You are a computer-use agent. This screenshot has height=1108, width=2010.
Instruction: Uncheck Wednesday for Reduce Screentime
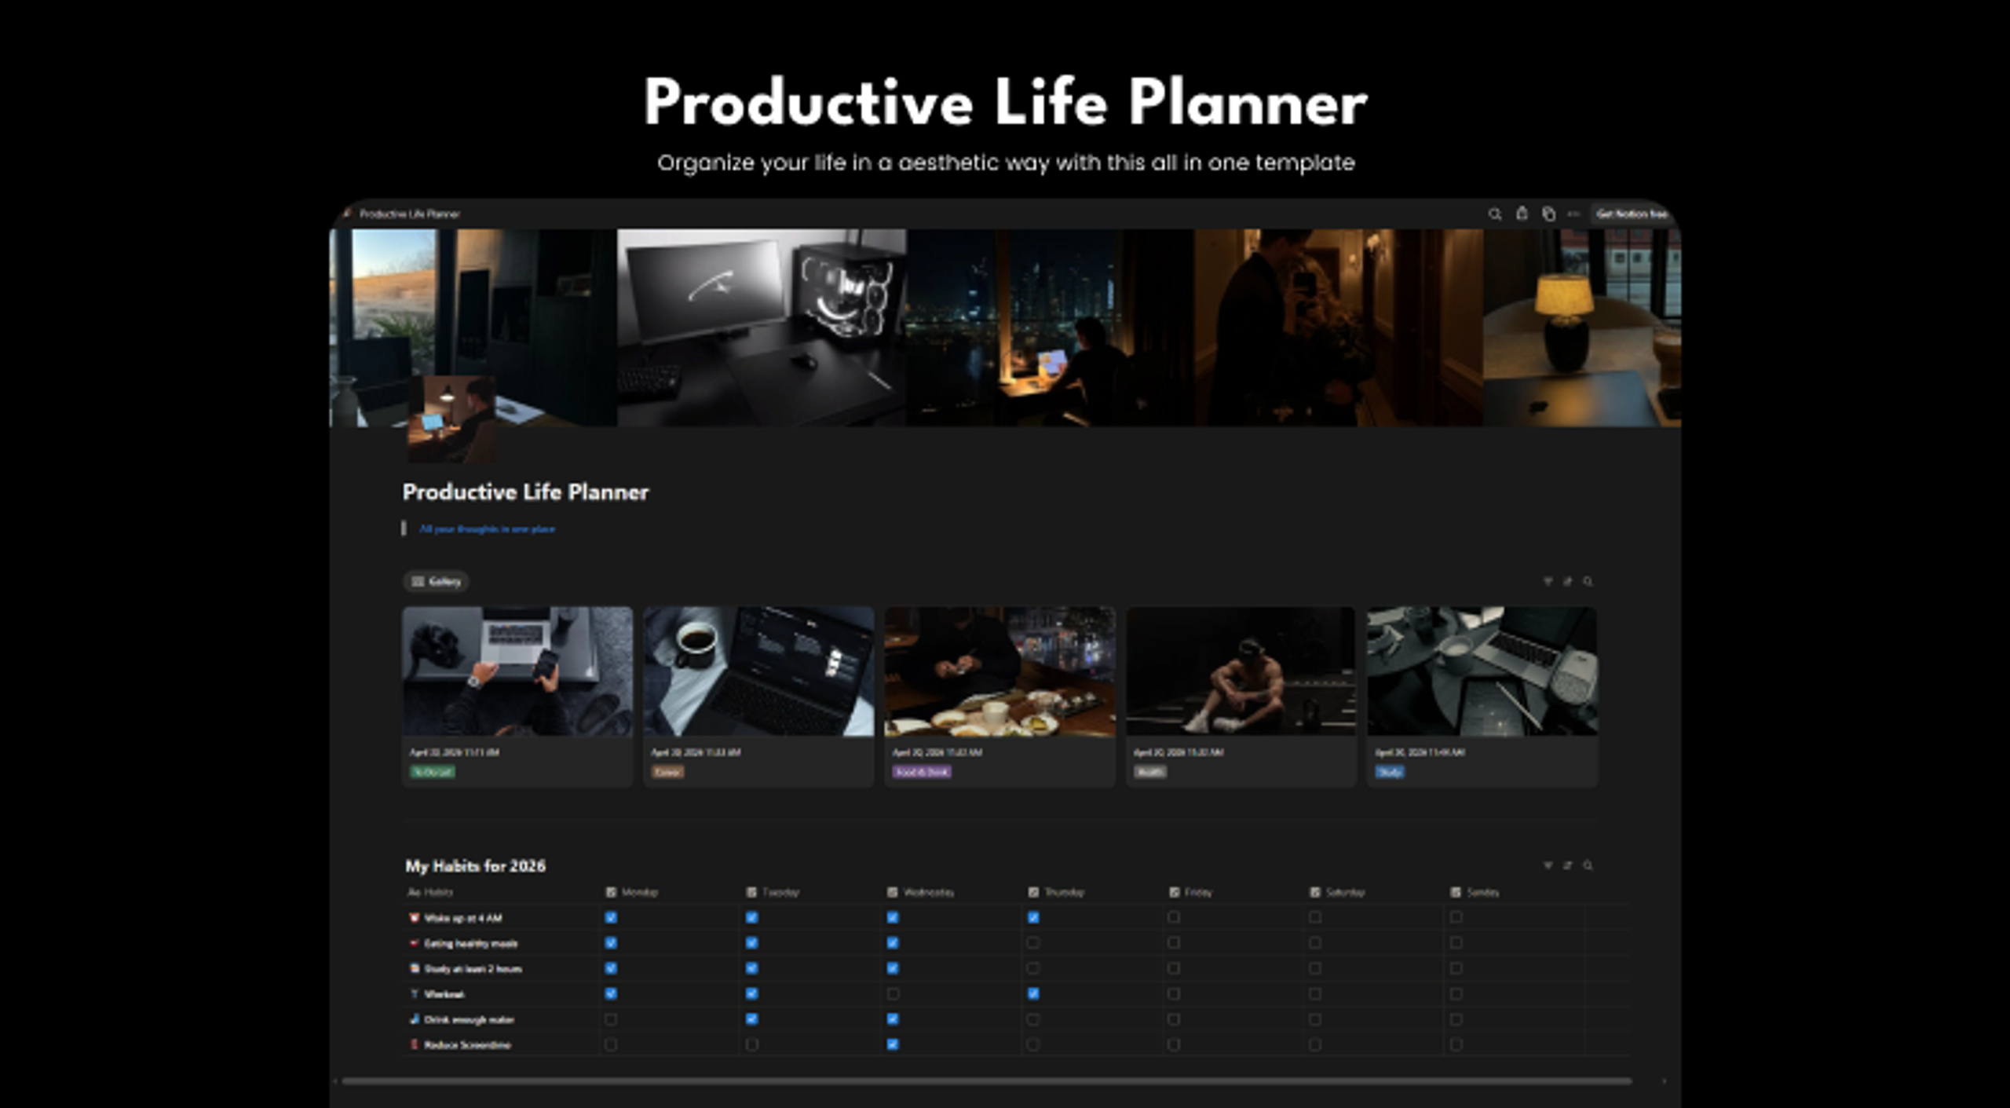[893, 1044]
